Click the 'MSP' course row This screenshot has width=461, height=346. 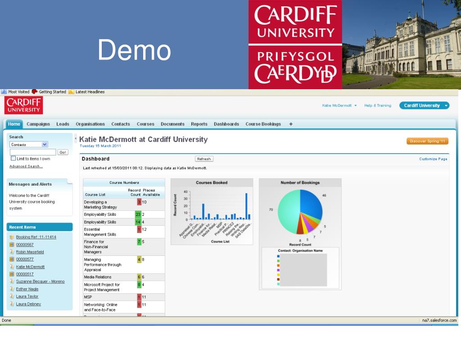pyautogui.click(x=124, y=297)
